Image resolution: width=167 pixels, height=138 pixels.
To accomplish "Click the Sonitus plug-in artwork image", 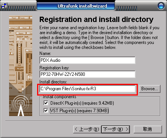I will point(20,66).
